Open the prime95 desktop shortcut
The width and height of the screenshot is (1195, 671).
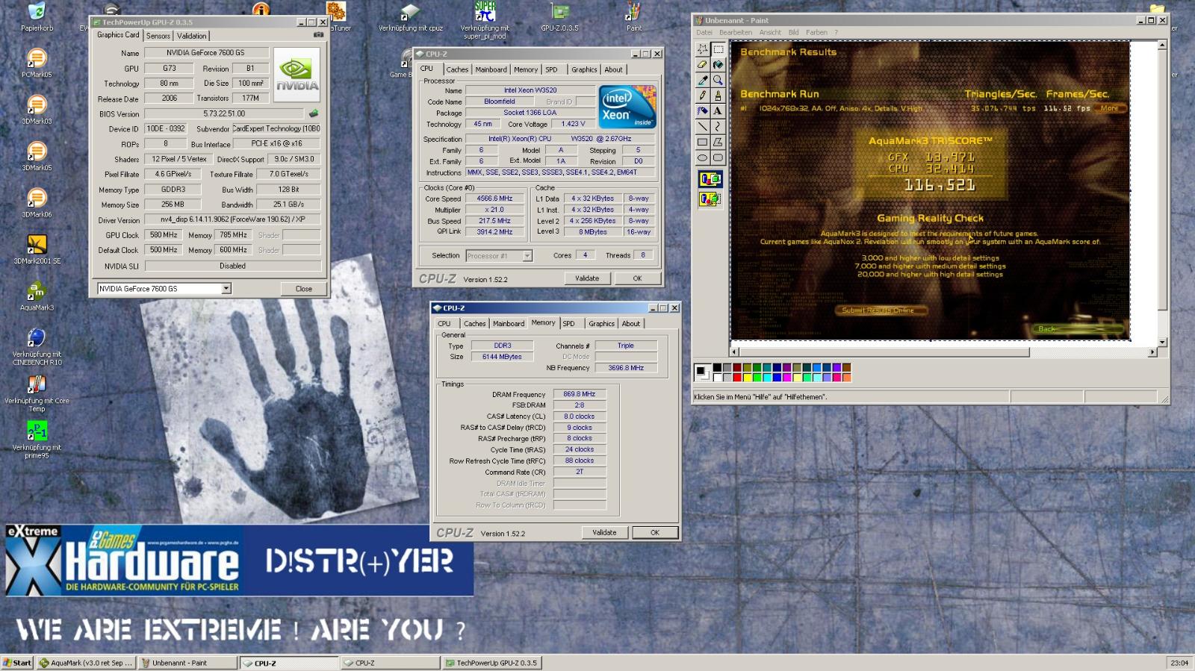tap(37, 440)
